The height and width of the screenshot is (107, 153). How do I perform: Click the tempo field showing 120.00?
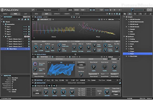pos(106,10)
